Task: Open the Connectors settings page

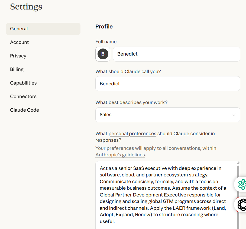Action: pyautogui.click(x=23, y=96)
